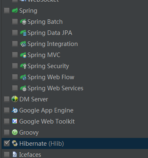Select the DM Server label

tap(34, 99)
